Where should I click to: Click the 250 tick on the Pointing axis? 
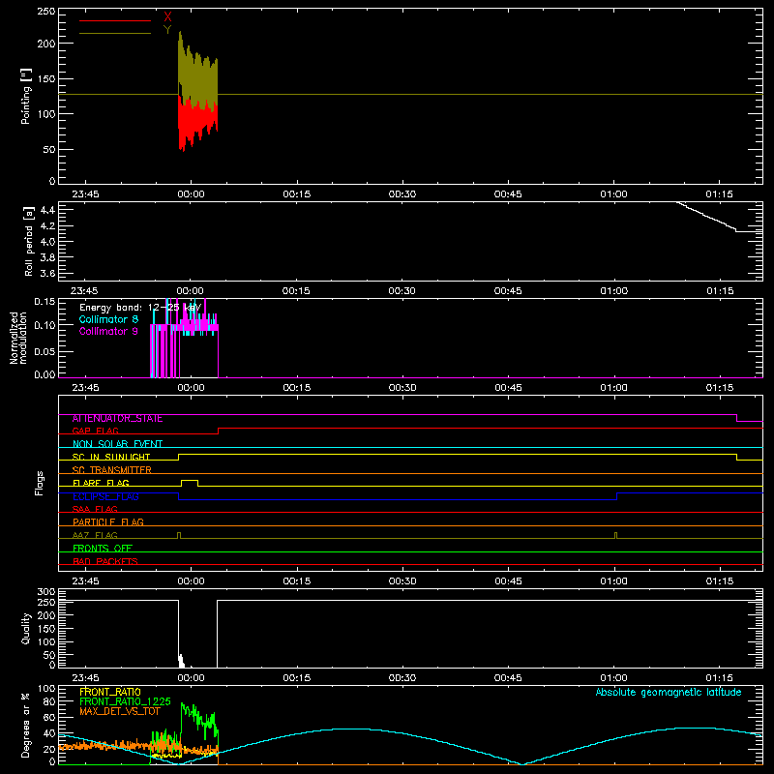46,12
